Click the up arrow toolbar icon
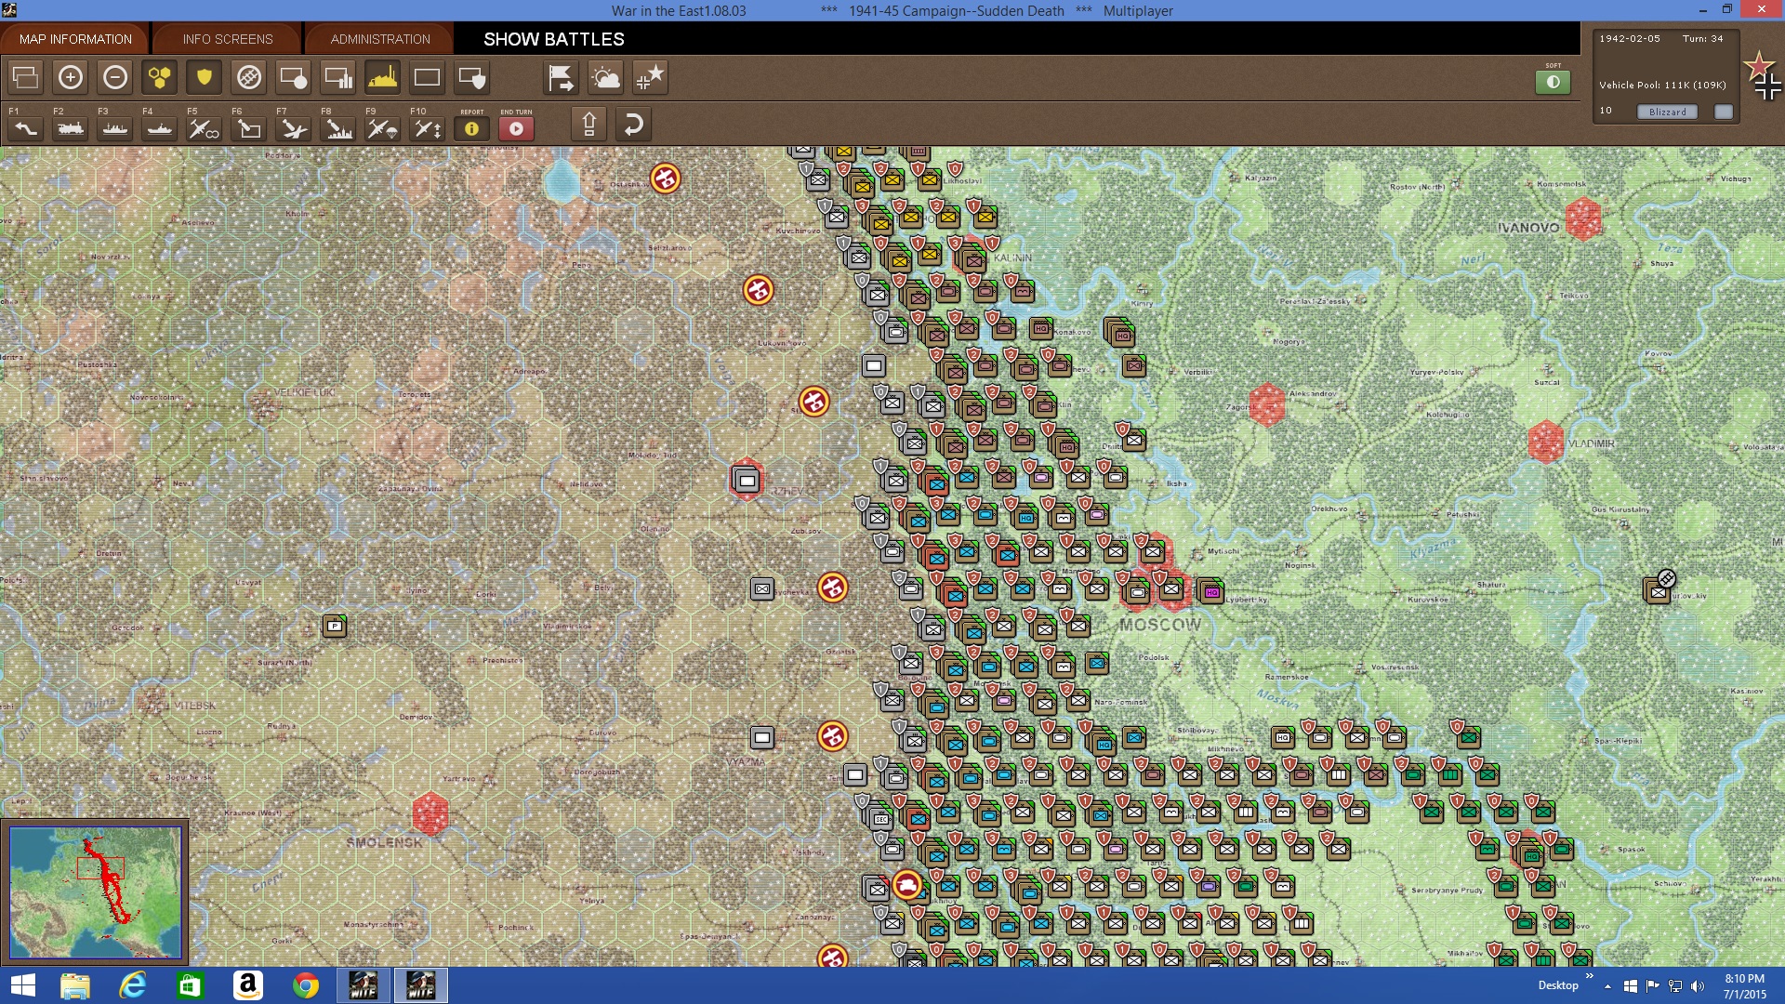1785x1004 pixels. click(589, 124)
